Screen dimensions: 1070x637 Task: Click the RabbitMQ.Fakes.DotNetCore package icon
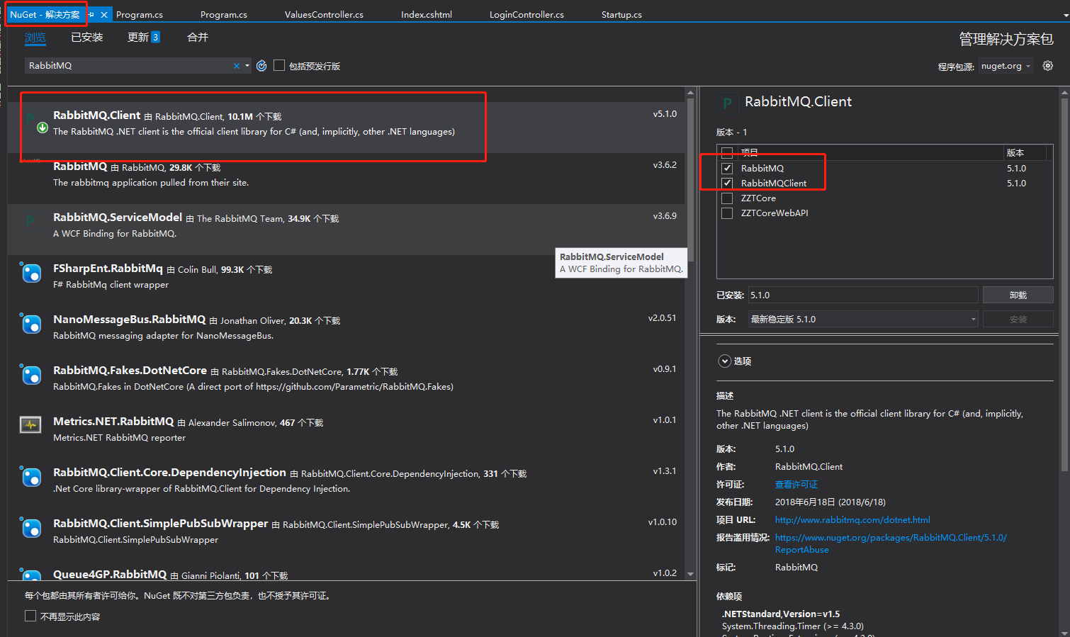tap(30, 375)
